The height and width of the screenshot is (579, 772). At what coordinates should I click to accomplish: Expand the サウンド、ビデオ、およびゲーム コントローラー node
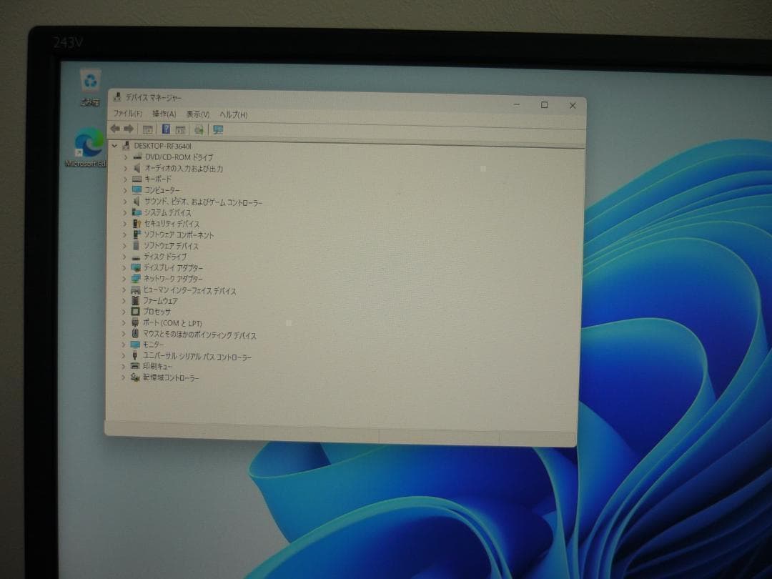124,202
